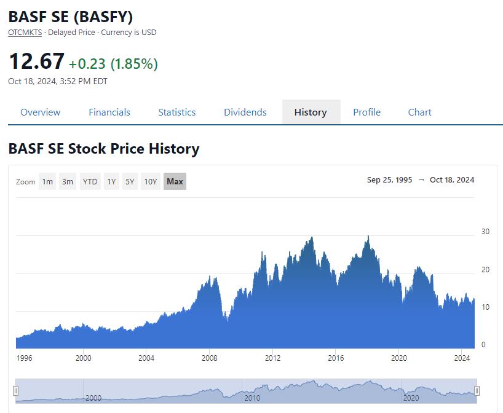This screenshot has height=413, width=503.
Task: Switch zoom to 10Y
Action: pyautogui.click(x=151, y=181)
